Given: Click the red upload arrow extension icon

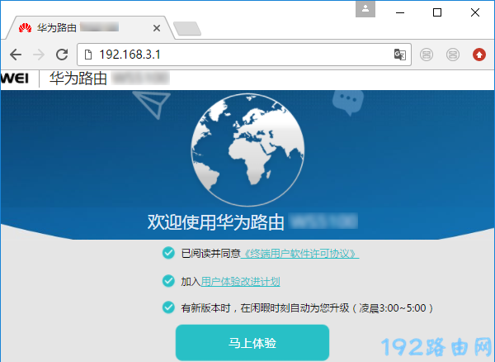Looking at the screenshot, I should click(478, 55).
